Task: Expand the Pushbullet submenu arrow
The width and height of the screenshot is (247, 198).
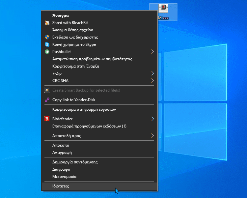Action: [x=152, y=51]
